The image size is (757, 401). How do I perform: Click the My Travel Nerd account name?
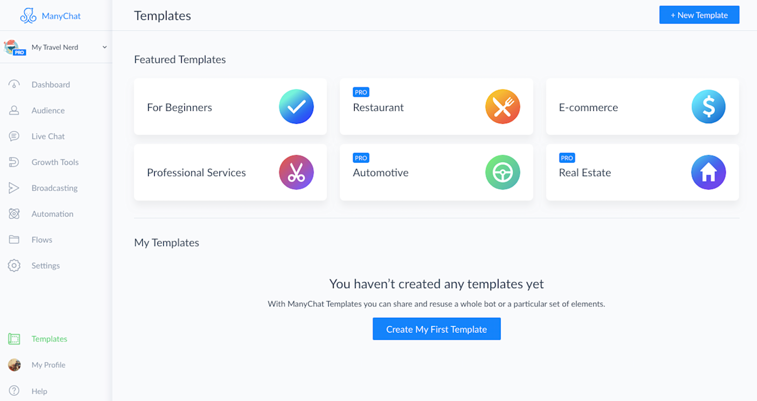[55, 47]
